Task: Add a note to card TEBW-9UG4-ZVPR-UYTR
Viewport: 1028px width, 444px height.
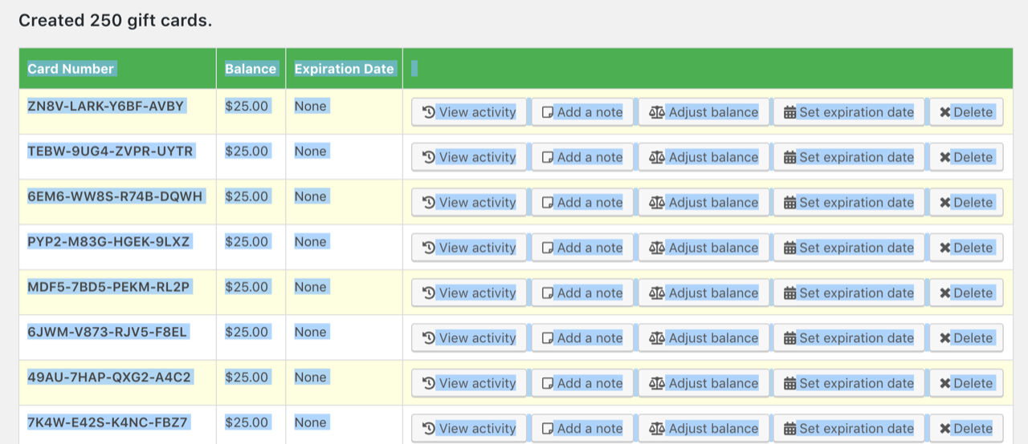Action: pyautogui.click(x=582, y=157)
